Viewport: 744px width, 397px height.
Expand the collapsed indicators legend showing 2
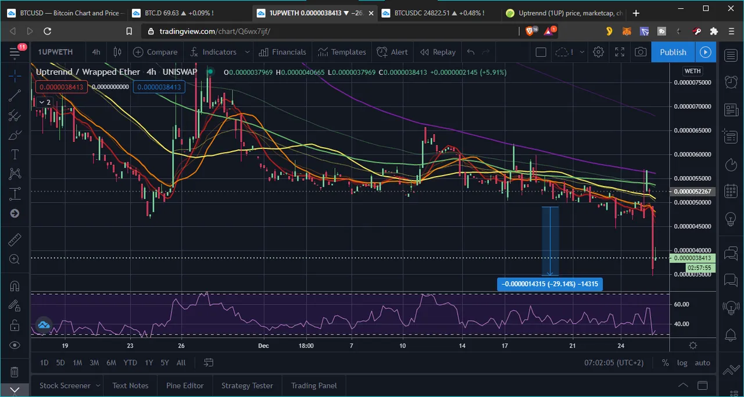pyautogui.click(x=45, y=102)
